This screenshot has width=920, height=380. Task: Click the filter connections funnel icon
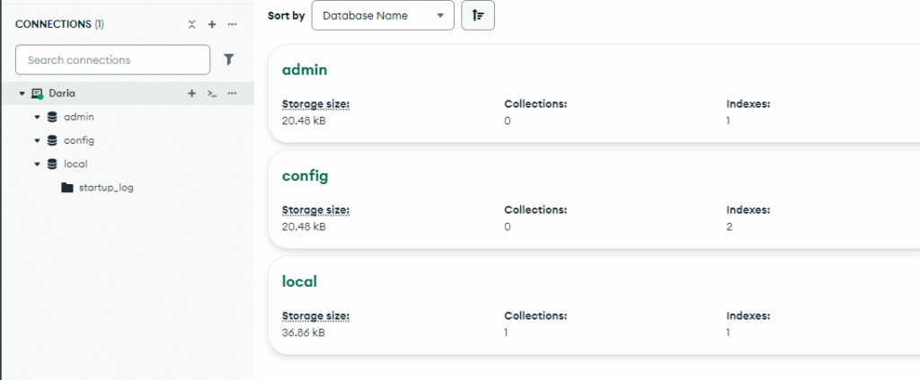(x=229, y=59)
